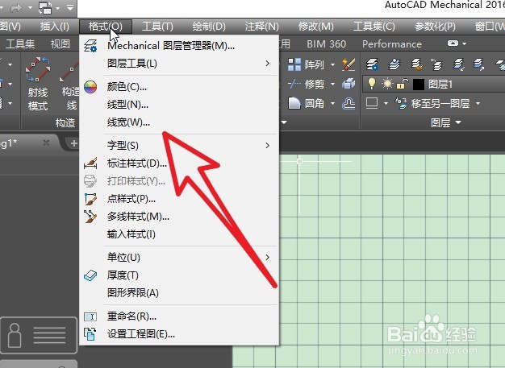Select 图形界限(A) drawing limits entry

(179, 293)
